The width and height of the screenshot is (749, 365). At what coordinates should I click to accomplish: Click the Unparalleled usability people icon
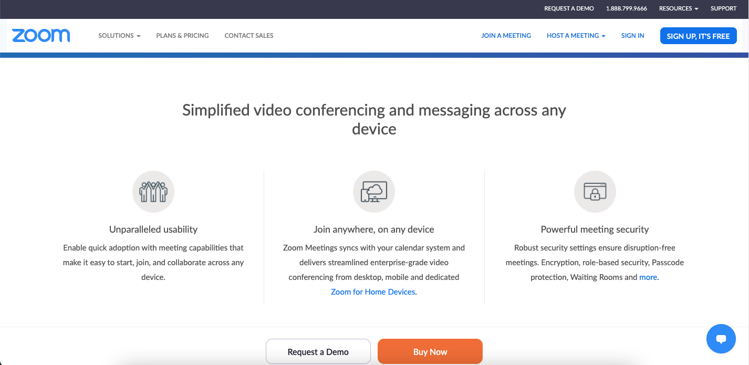[x=153, y=191]
